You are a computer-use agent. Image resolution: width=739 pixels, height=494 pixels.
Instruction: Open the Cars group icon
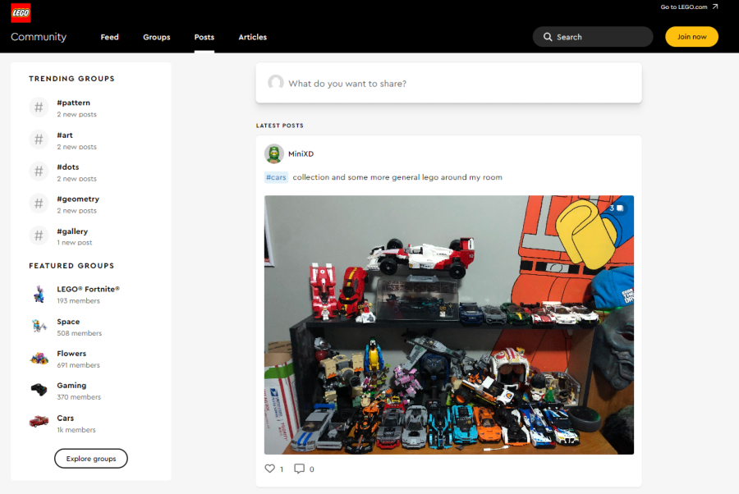coord(39,423)
